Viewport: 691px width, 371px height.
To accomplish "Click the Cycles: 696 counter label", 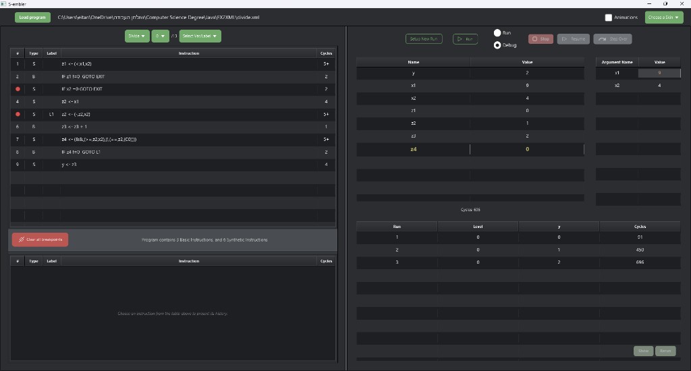I will (x=470, y=210).
